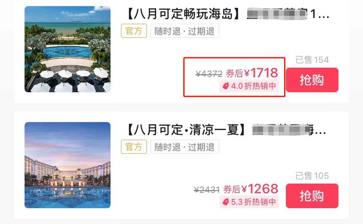Image resolution: width=363 pixels, height=224 pixels.
Task: Click the 已售 154 sold count
Action: coord(312,60)
